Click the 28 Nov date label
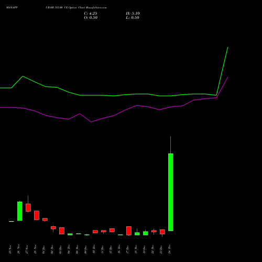This screenshot has width=262, height=262. (35, 249)
